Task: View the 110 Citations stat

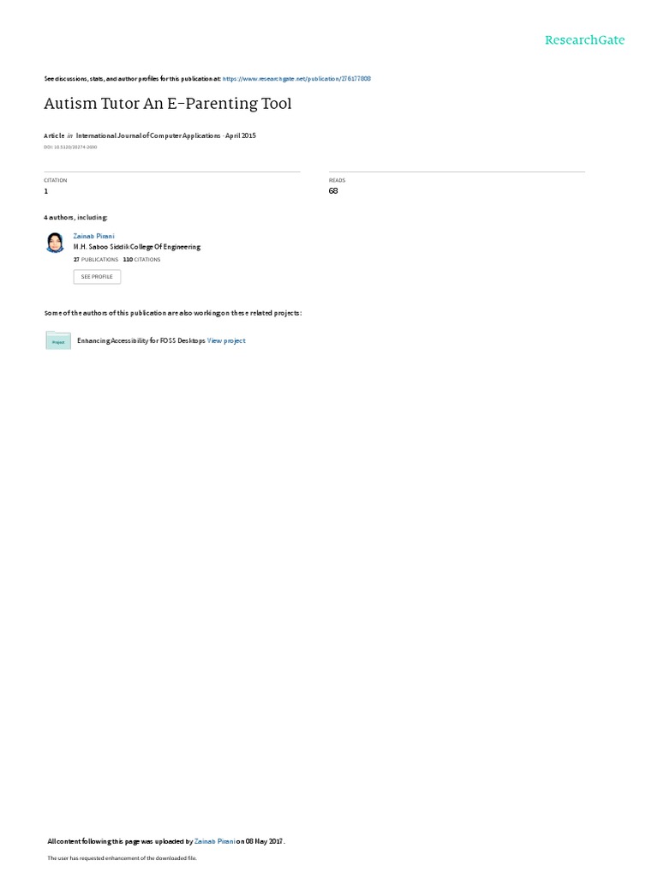Action: point(141,260)
